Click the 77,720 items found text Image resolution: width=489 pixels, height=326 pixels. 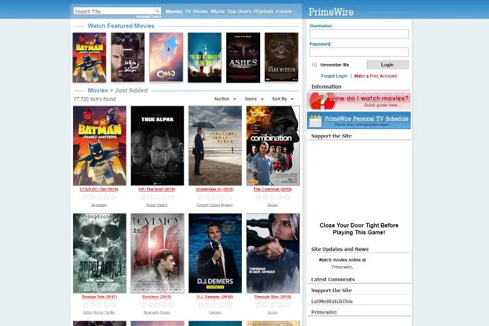point(95,99)
